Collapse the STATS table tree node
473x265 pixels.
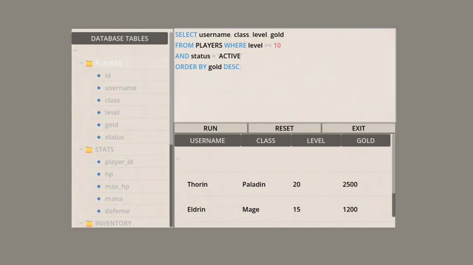tap(81, 149)
